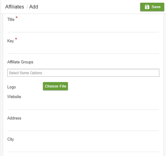The height and width of the screenshot is (156, 166).
Task: Focus the Address input field
Action: (x=83, y=127)
